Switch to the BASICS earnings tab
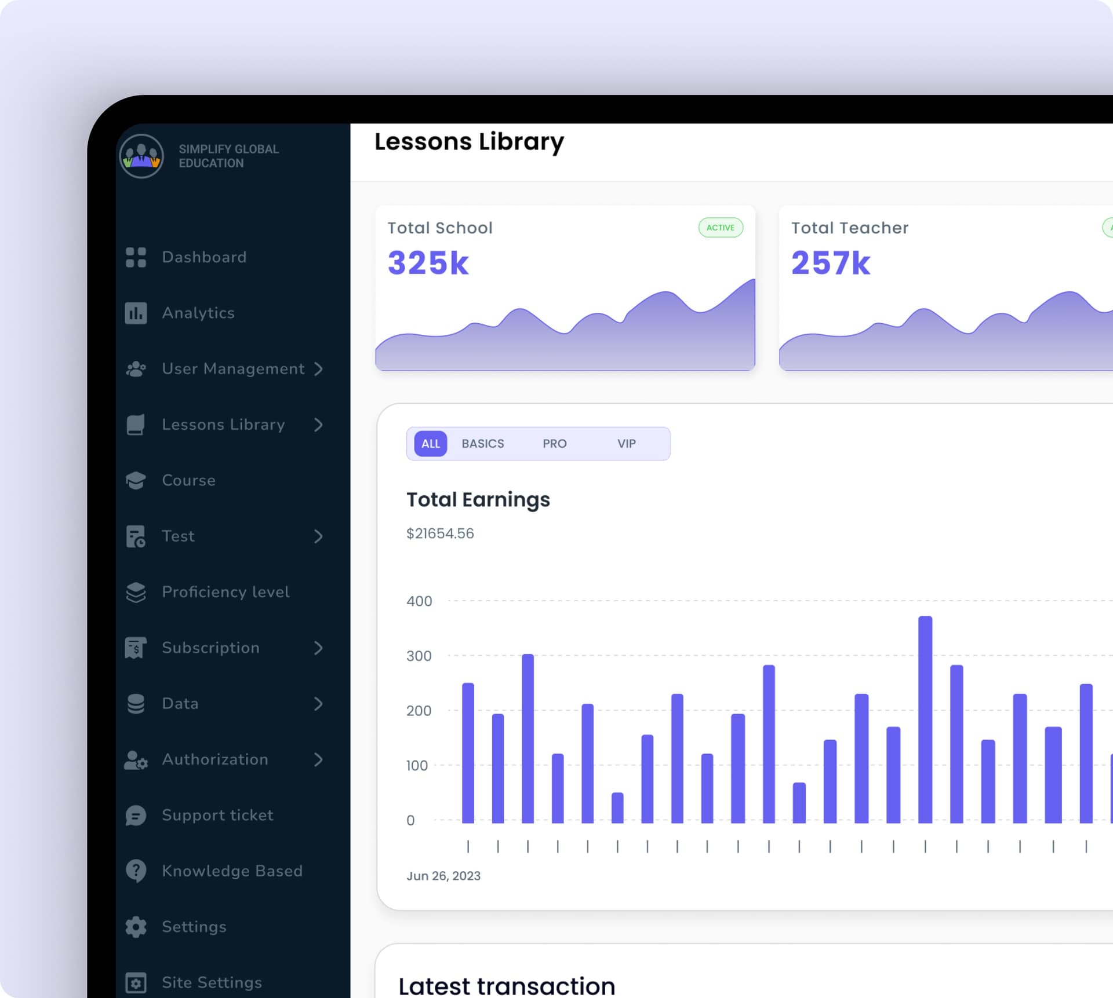The image size is (1113, 998). (x=483, y=444)
